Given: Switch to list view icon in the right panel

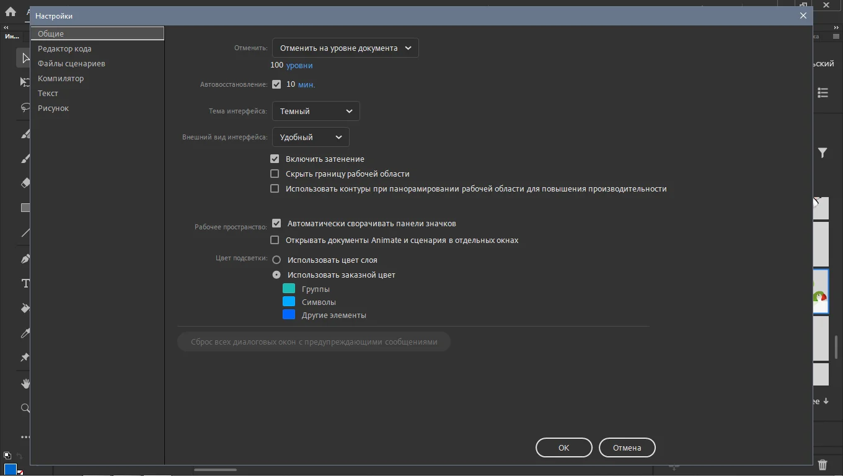Looking at the screenshot, I should coord(823,92).
